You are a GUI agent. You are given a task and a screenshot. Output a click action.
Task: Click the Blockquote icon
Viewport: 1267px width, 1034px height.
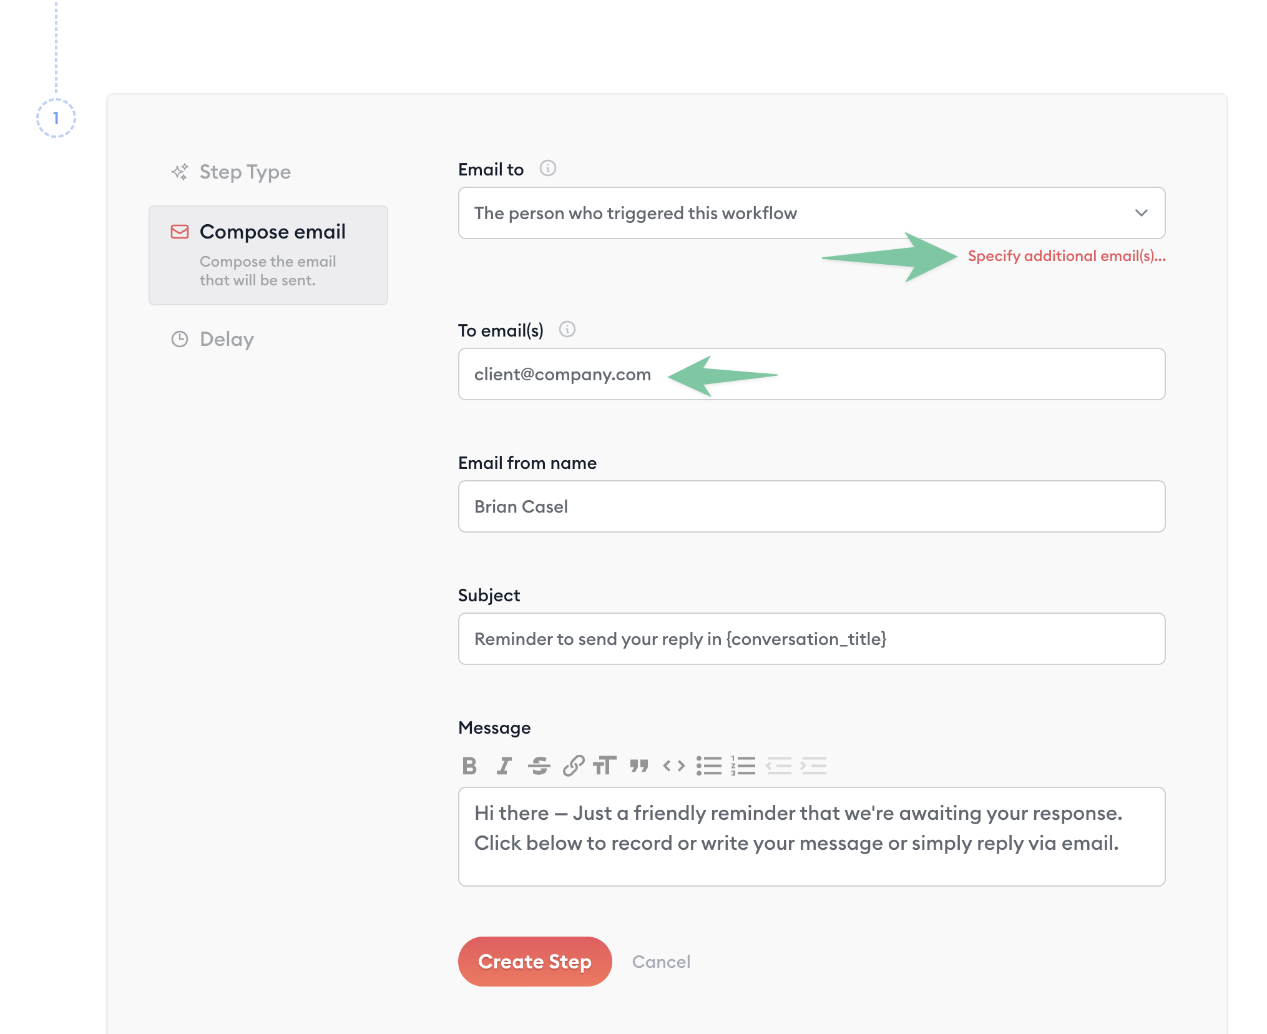tap(640, 767)
